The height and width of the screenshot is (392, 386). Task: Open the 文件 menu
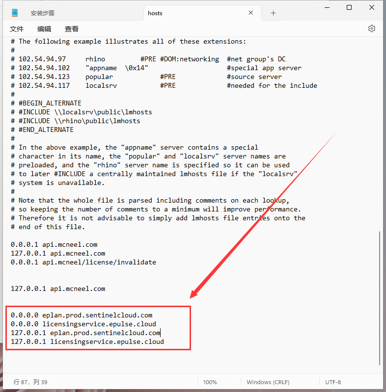pyautogui.click(x=17, y=29)
